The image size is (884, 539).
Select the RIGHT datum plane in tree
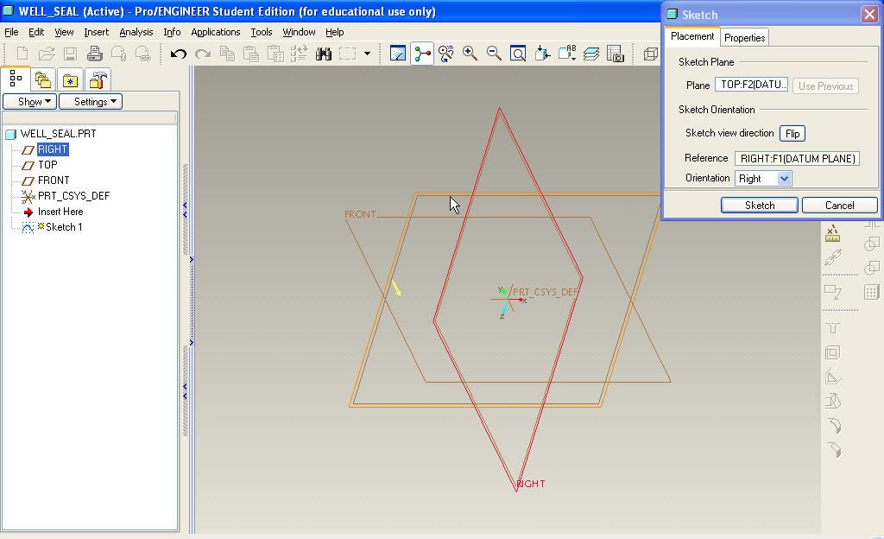tap(53, 149)
